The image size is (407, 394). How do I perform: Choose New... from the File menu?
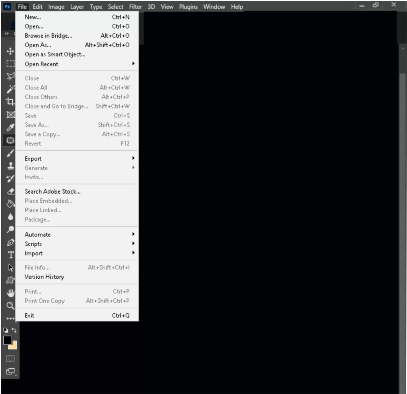click(77, 17)
